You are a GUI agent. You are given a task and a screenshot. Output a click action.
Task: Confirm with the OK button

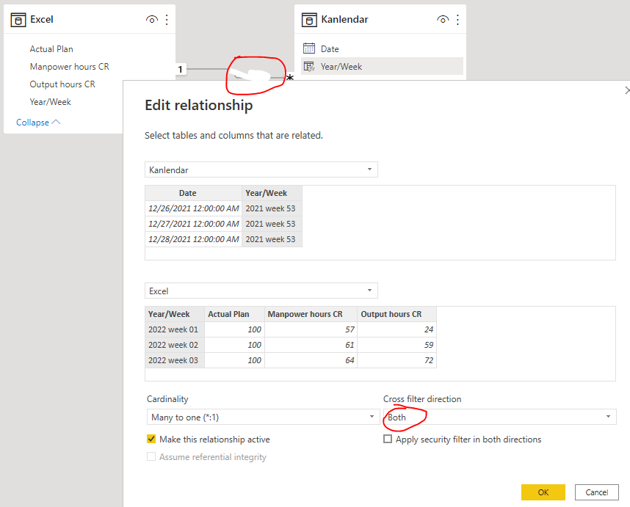click(x=543, y=492)
